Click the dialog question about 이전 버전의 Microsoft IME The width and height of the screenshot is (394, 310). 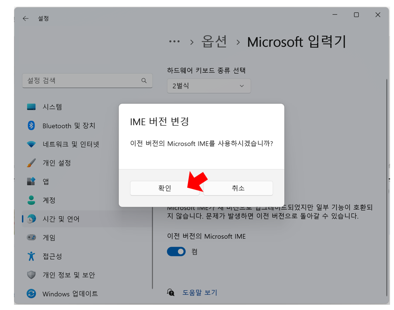point(202,144)
